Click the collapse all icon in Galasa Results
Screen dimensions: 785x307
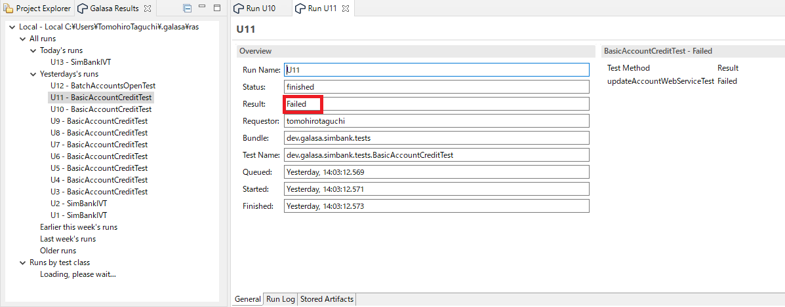[x=188, y=9]
